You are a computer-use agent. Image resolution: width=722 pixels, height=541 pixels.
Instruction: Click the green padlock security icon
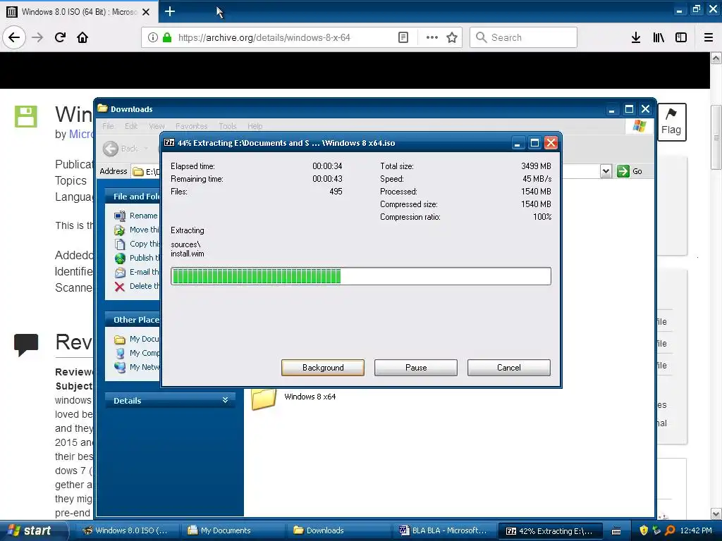(x=167, y=37)
